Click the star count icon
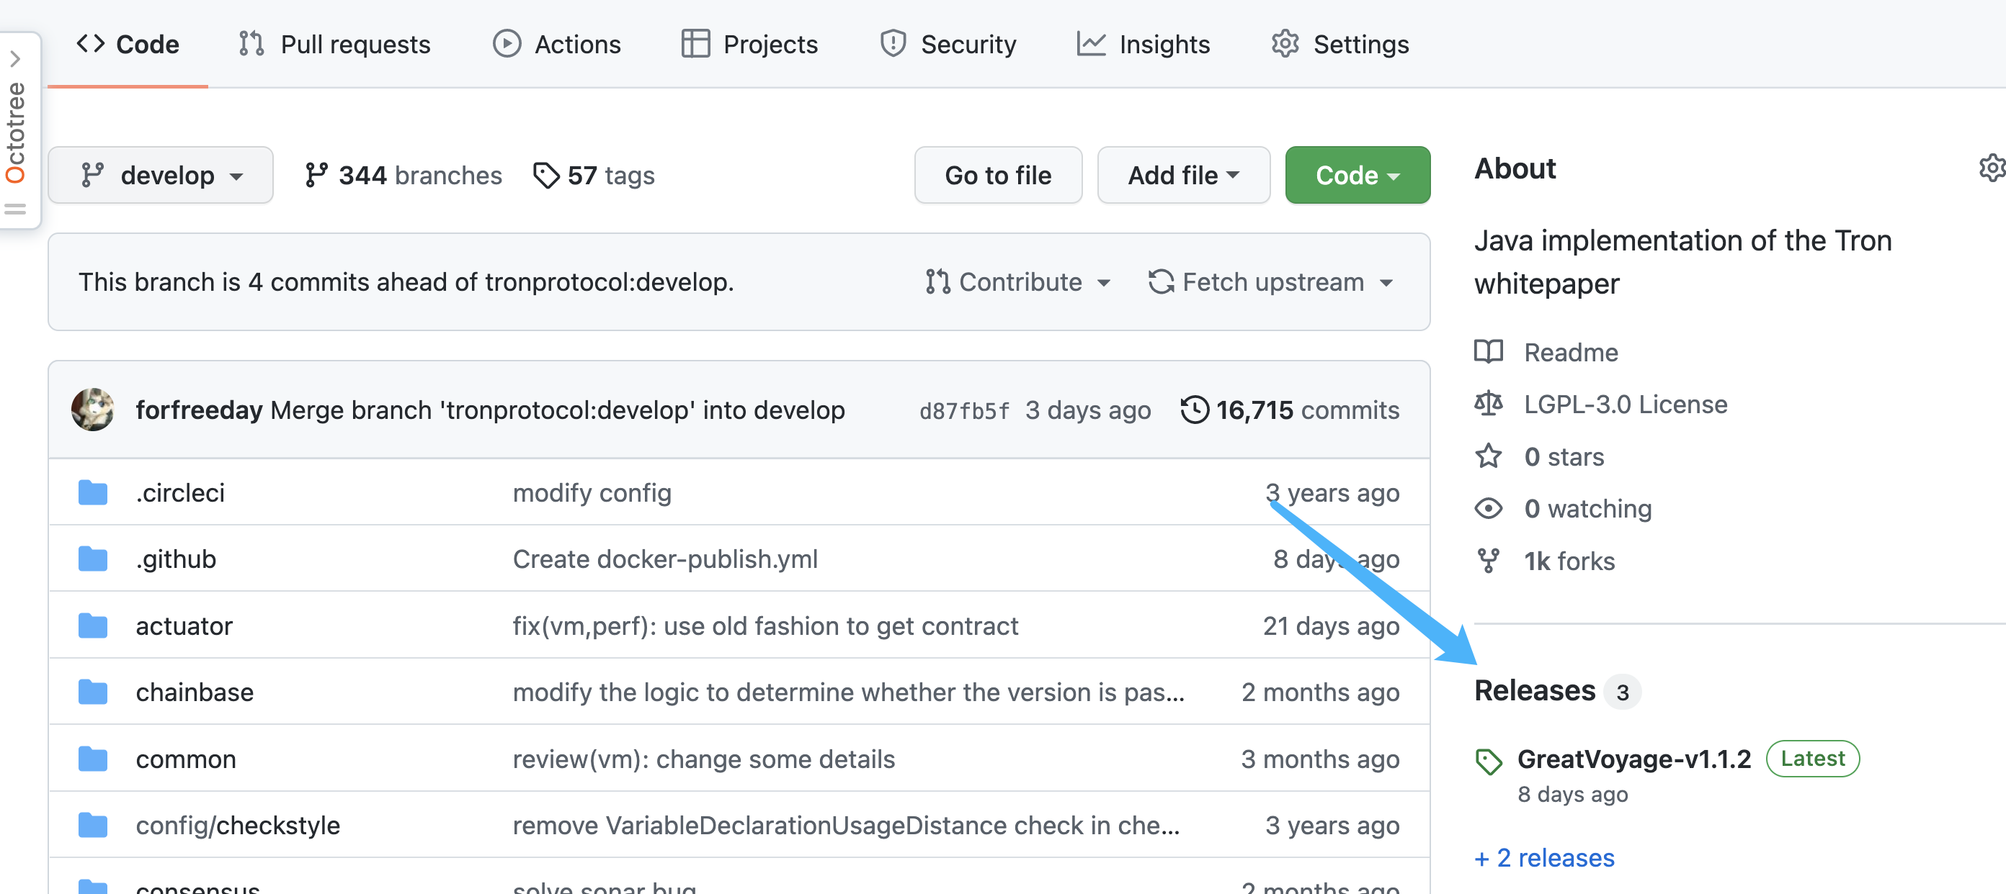Screen dimensions: 2006x894 tap(1489, 456)
